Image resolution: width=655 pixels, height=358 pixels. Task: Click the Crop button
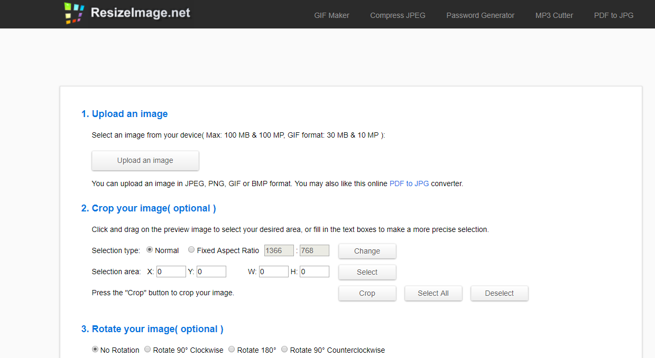367,293
